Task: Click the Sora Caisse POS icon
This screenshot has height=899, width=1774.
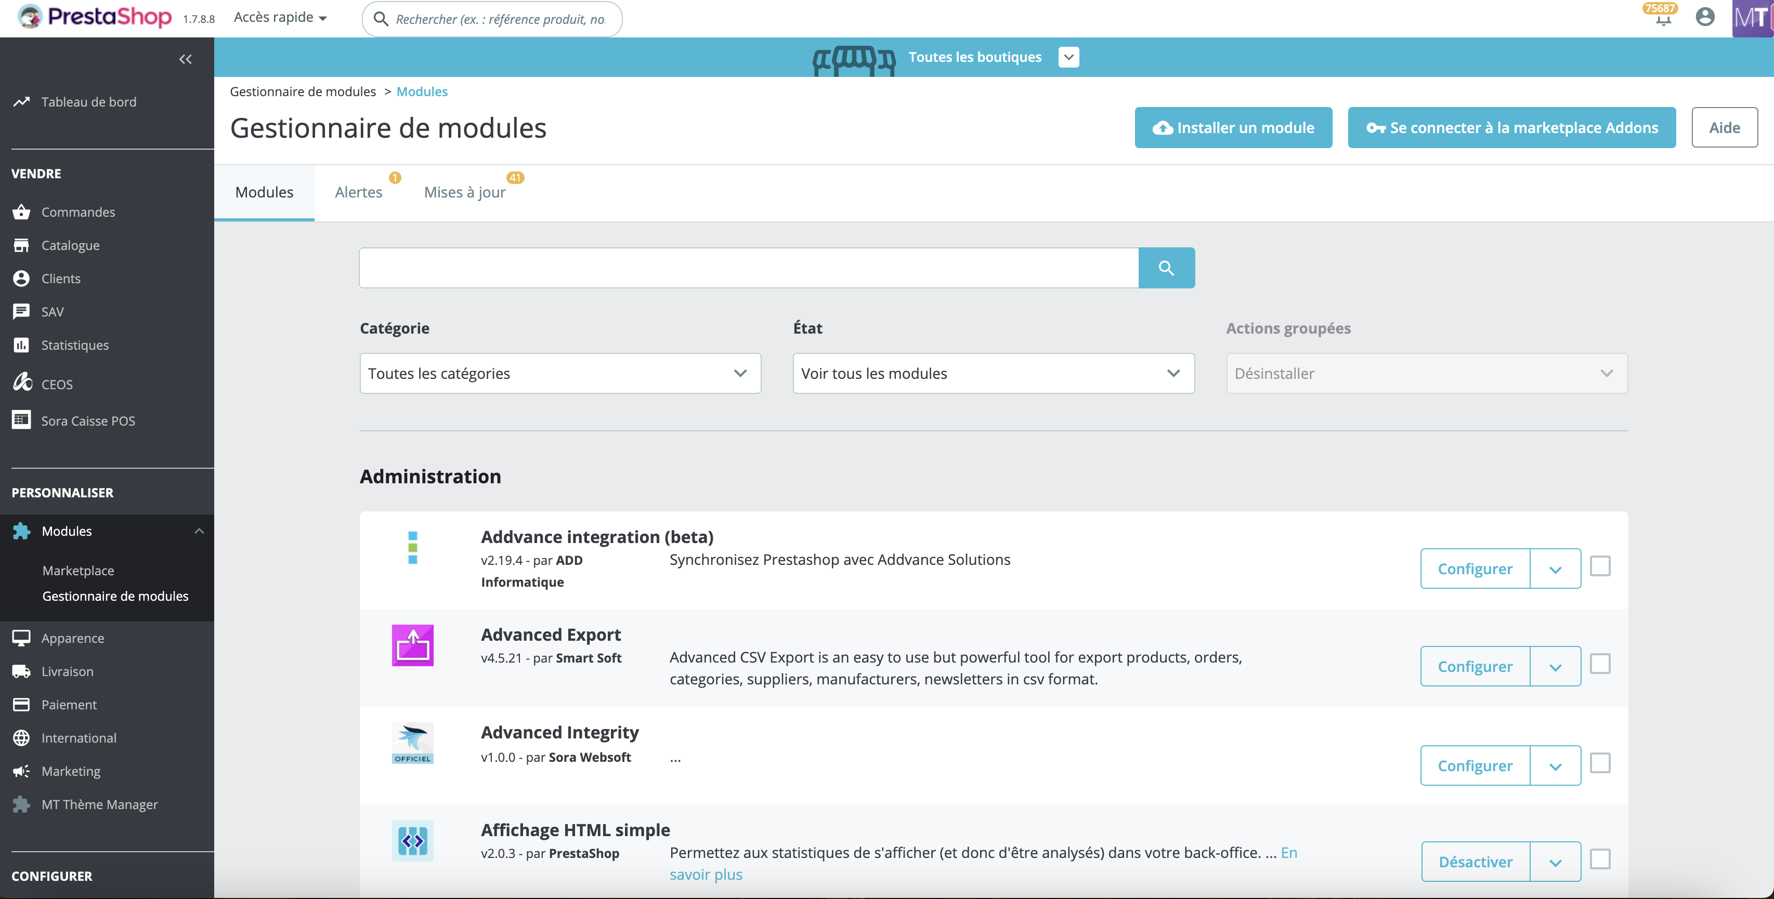Action: point(21,419)
